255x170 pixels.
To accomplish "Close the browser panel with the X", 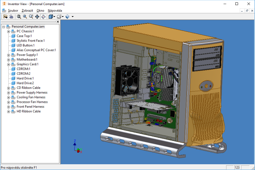I will [58, 22].
